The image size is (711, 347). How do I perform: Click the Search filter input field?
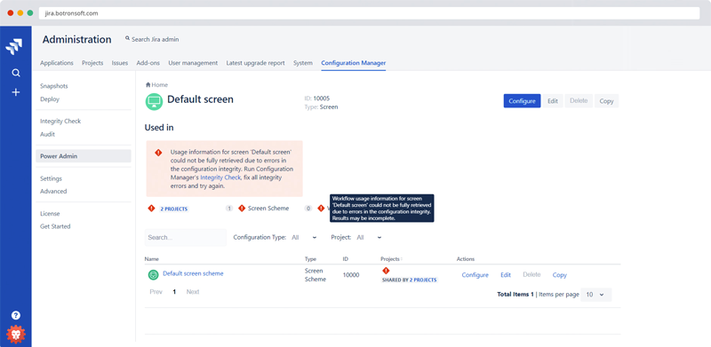click(x=186, y=237)
